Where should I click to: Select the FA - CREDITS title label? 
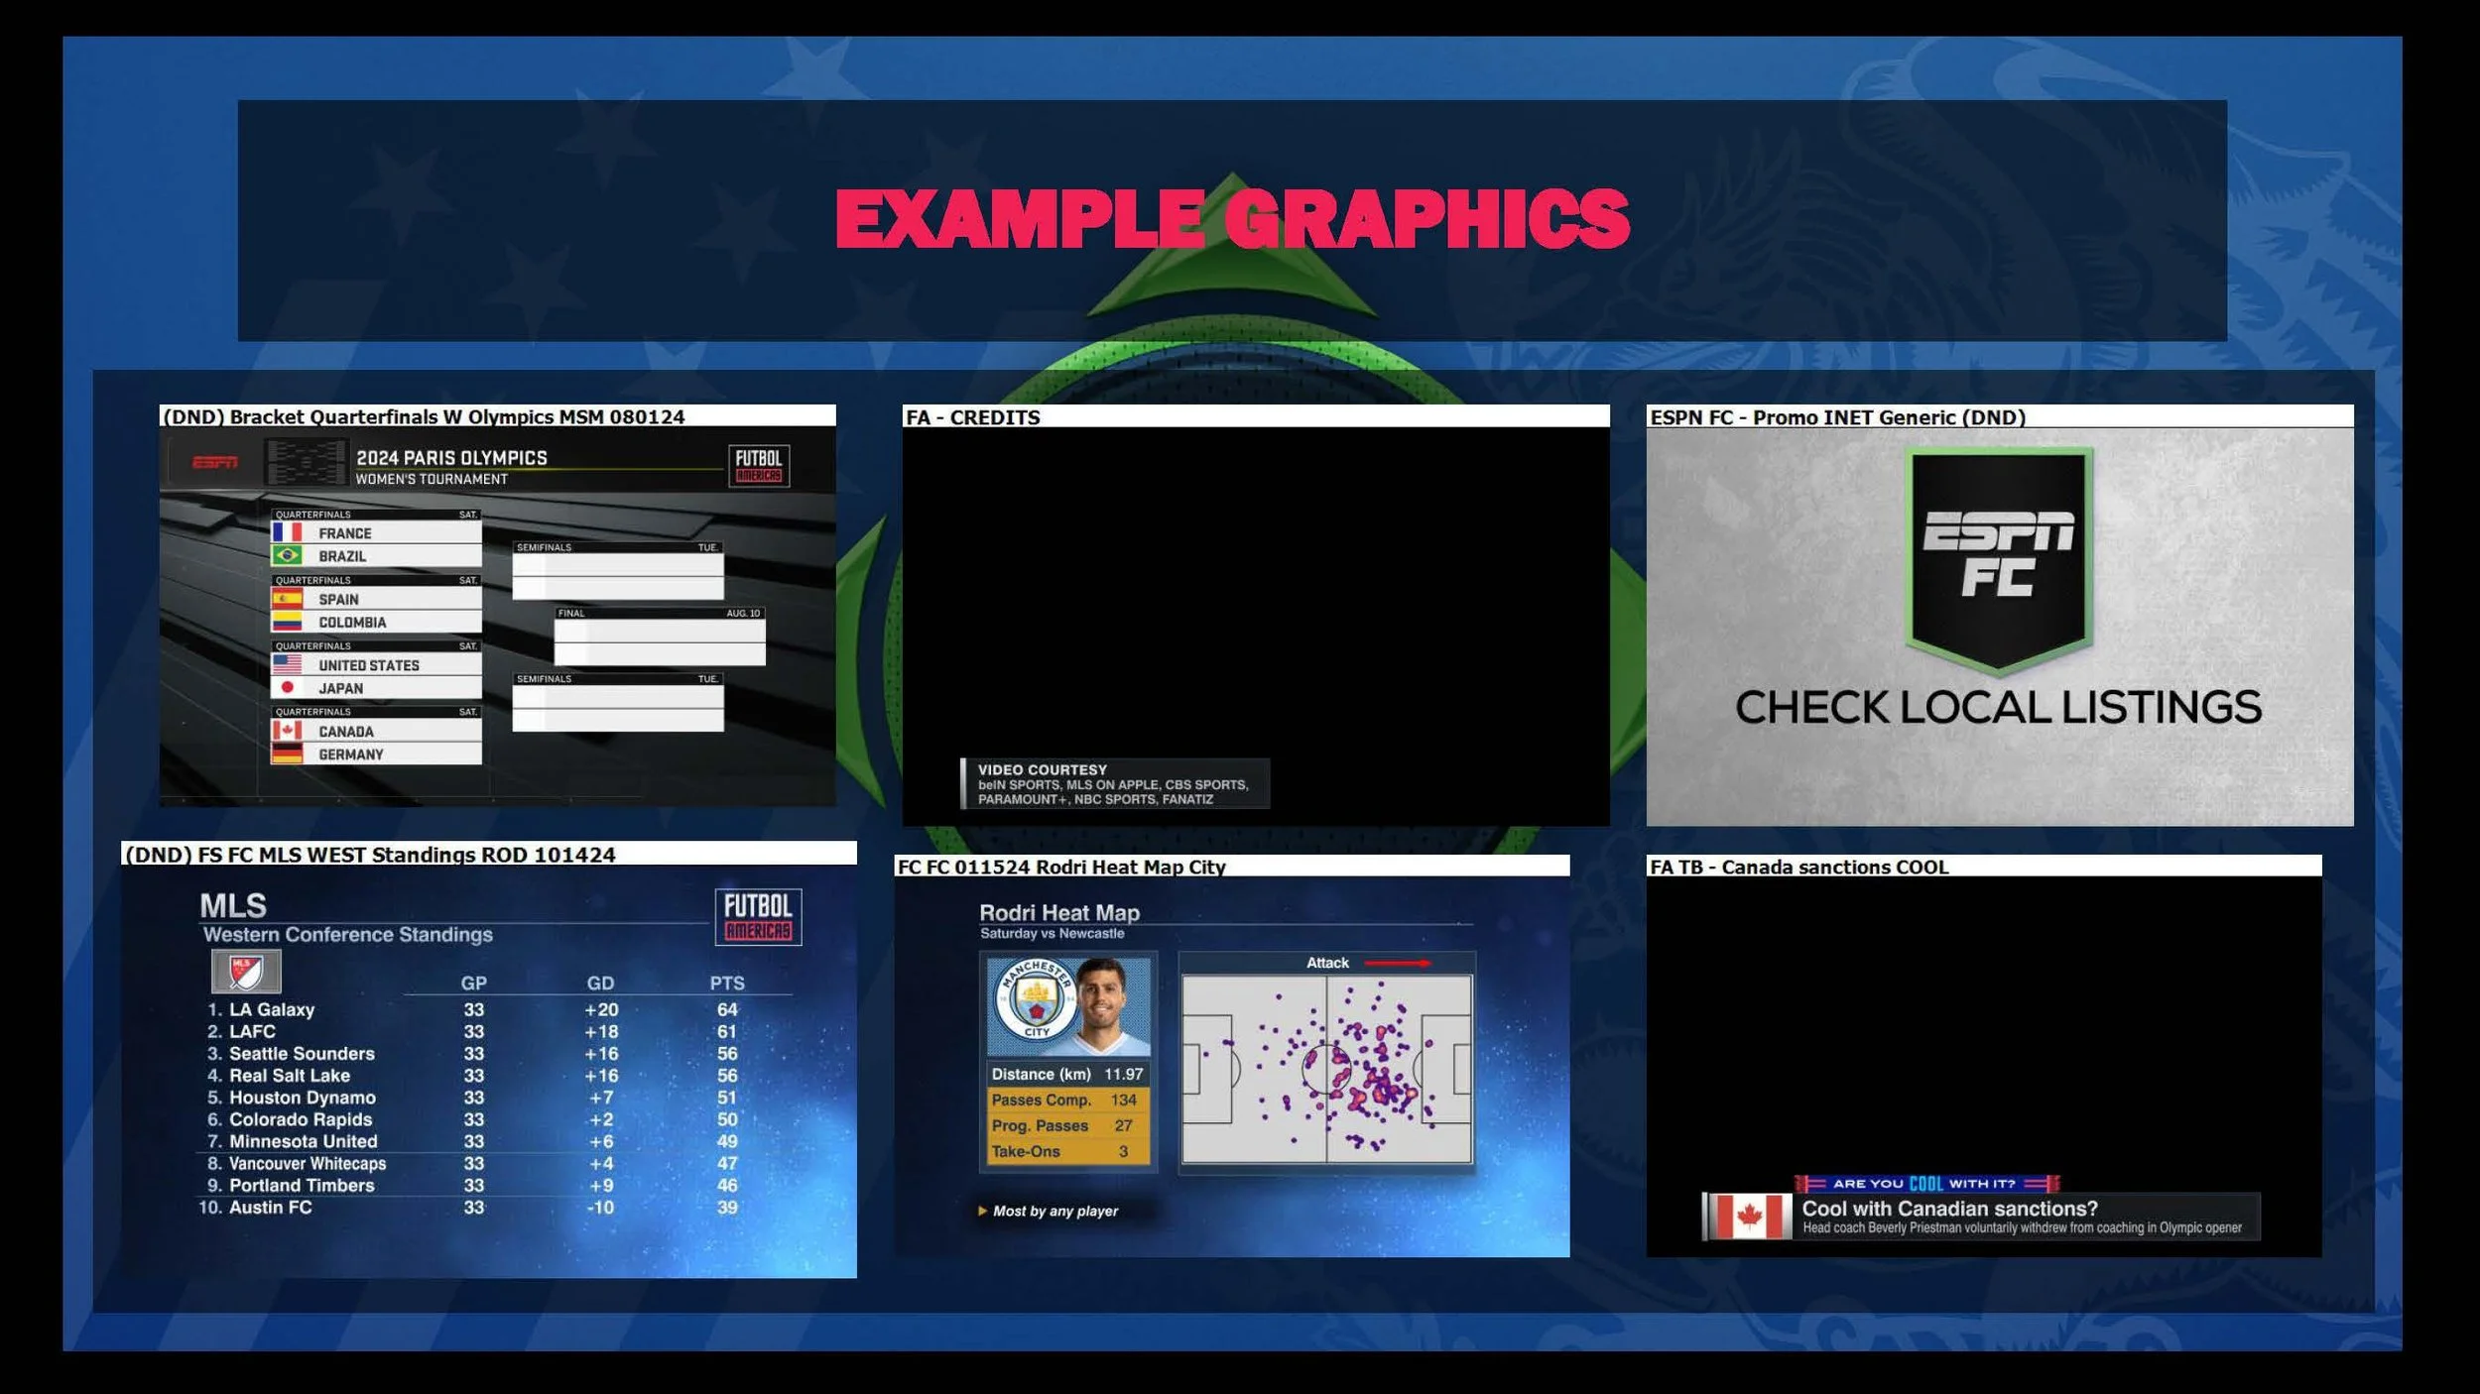tap(972, 417)
